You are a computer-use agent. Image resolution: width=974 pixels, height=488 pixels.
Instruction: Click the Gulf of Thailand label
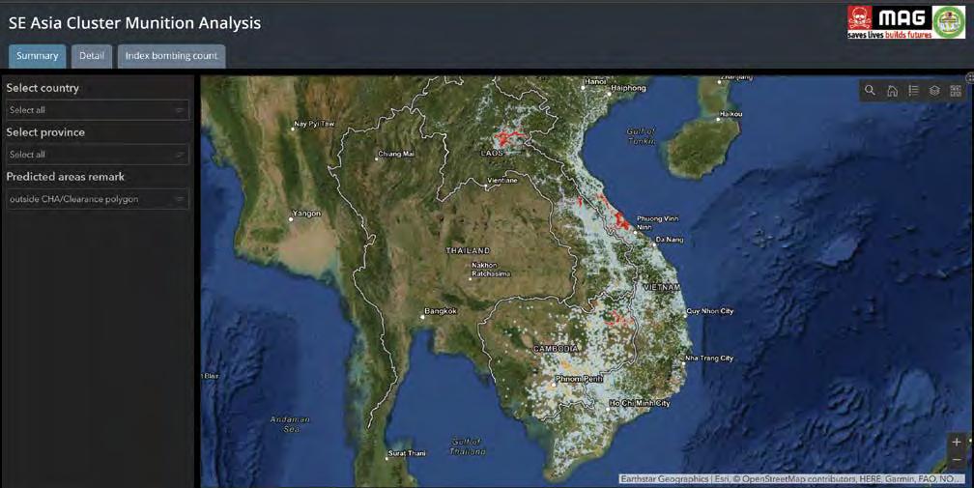click(x=467, y=447)
